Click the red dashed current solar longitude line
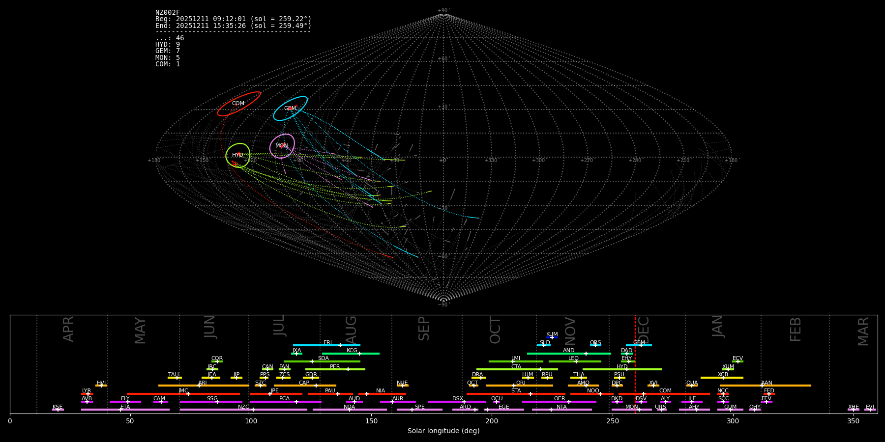 point(635,364)
